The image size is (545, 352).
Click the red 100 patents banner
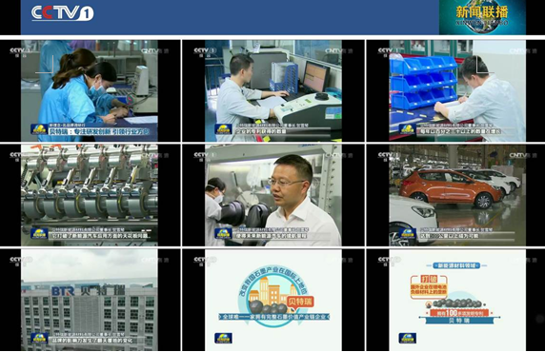[459, 312]
